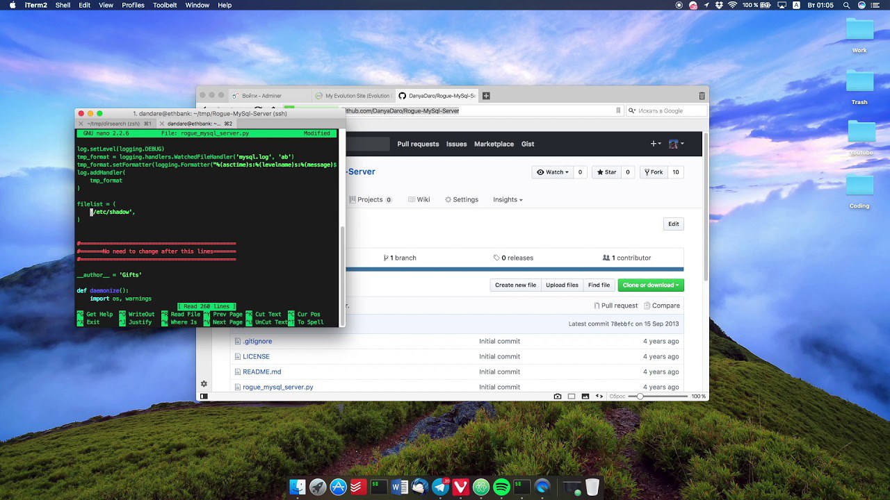Open Thunderbird mail icon in Dock

coord(420,487)
